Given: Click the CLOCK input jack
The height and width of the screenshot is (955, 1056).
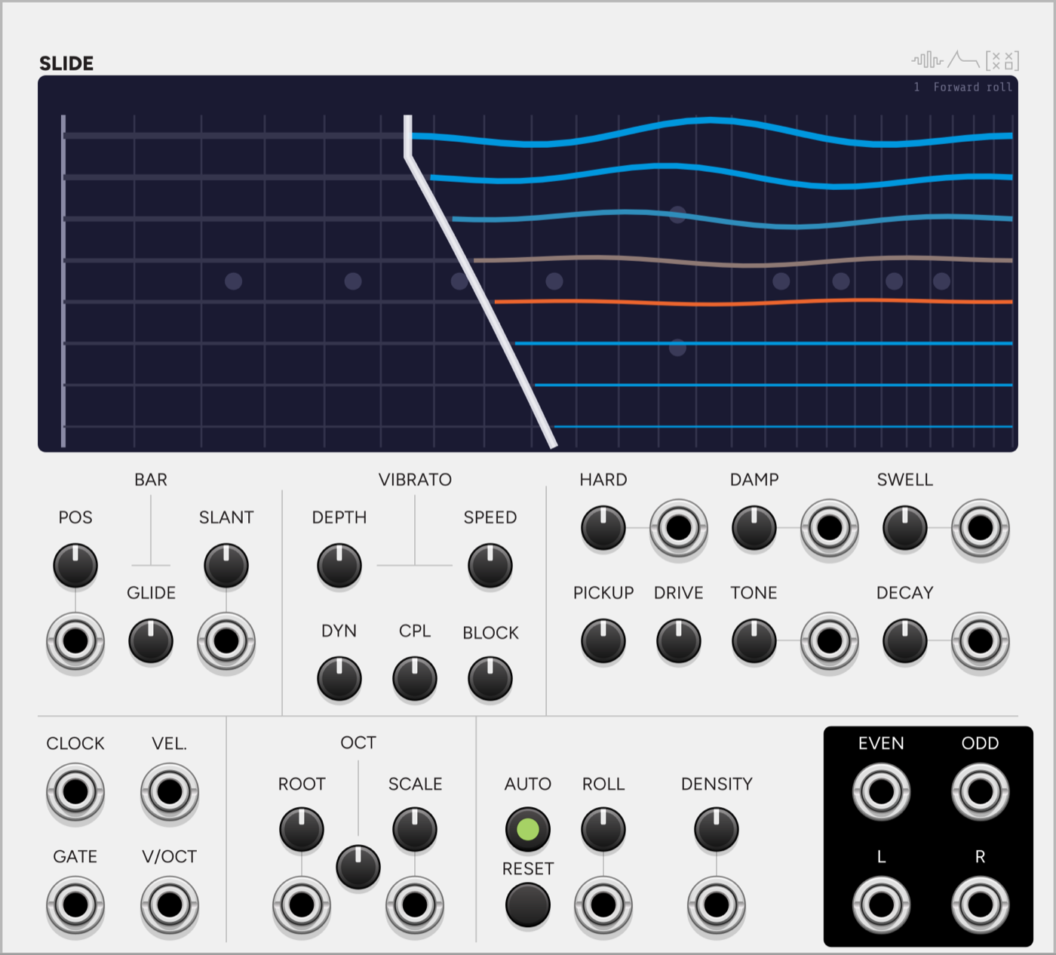Looking at the screenshot, I should coord(75,792).
